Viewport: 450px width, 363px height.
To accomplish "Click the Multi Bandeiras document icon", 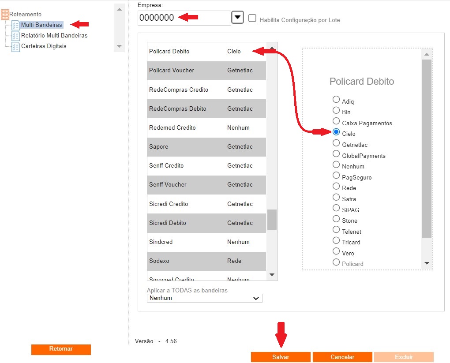I will click(x=15, y=25).
